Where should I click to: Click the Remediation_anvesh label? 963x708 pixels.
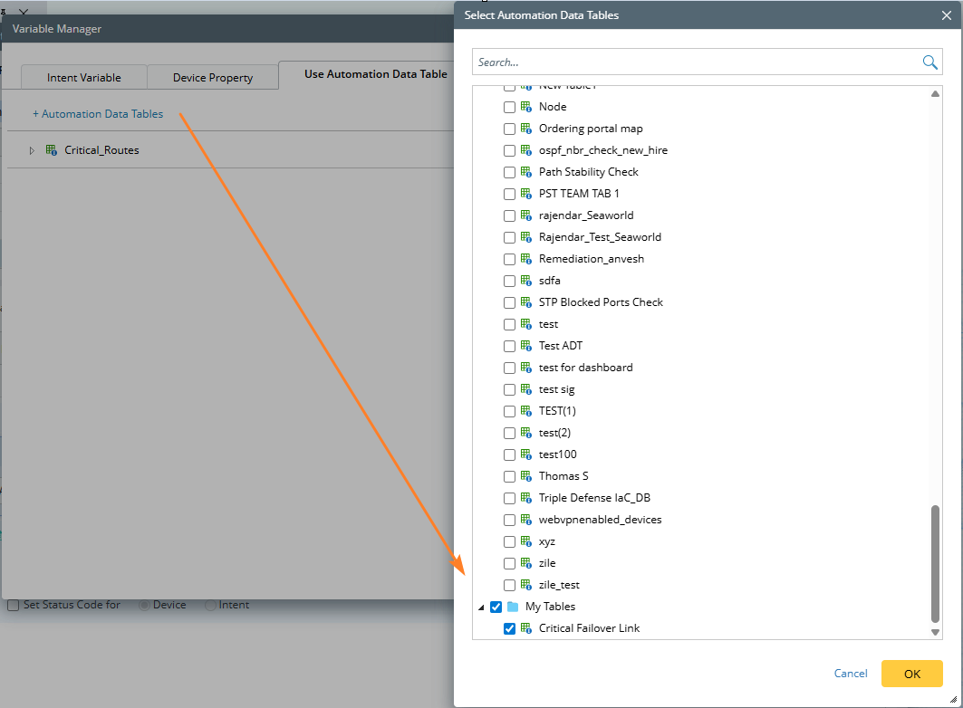[x=592, y=259]
